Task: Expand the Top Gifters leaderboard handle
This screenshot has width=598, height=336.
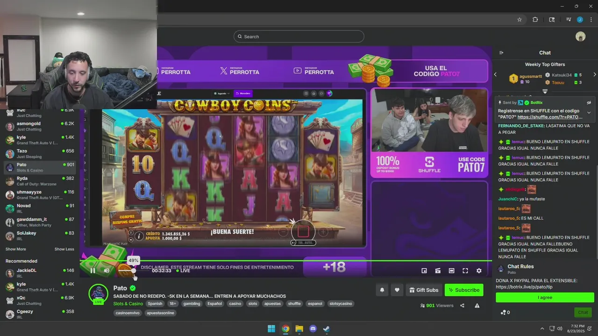Action: [x=545, y=91]
